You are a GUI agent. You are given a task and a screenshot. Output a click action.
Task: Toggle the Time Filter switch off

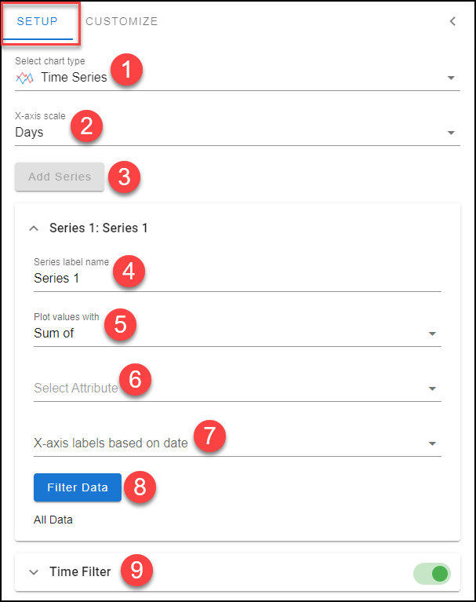point(432,574)
